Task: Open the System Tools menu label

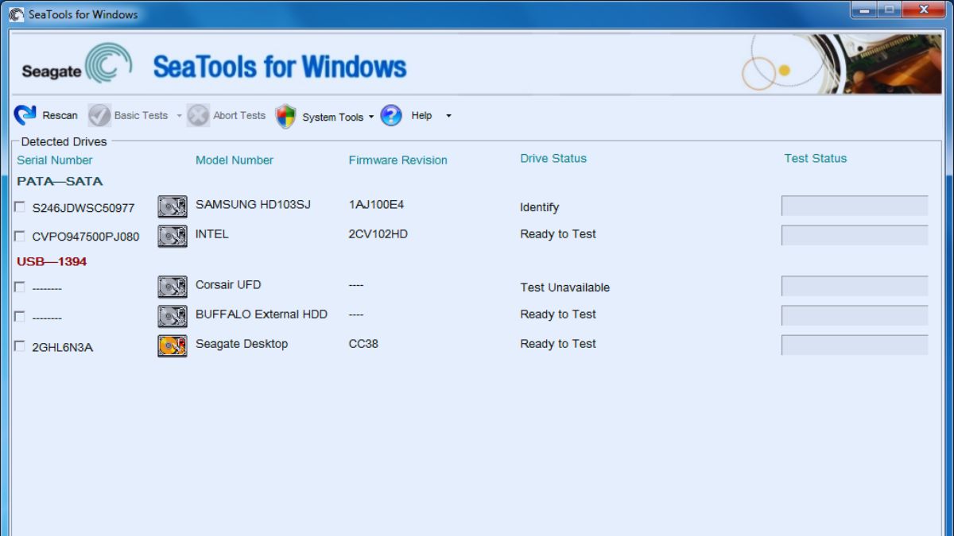Action: tap(332, 117)
